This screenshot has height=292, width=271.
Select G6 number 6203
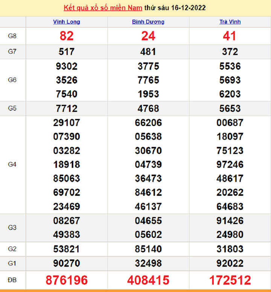[x=230, y=94]
